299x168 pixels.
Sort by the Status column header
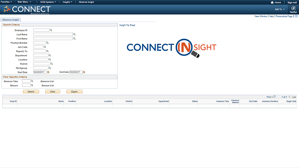195,101
